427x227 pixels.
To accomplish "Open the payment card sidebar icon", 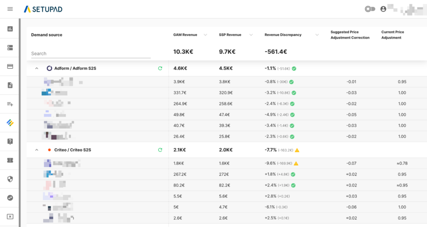I will pos(10,66).
